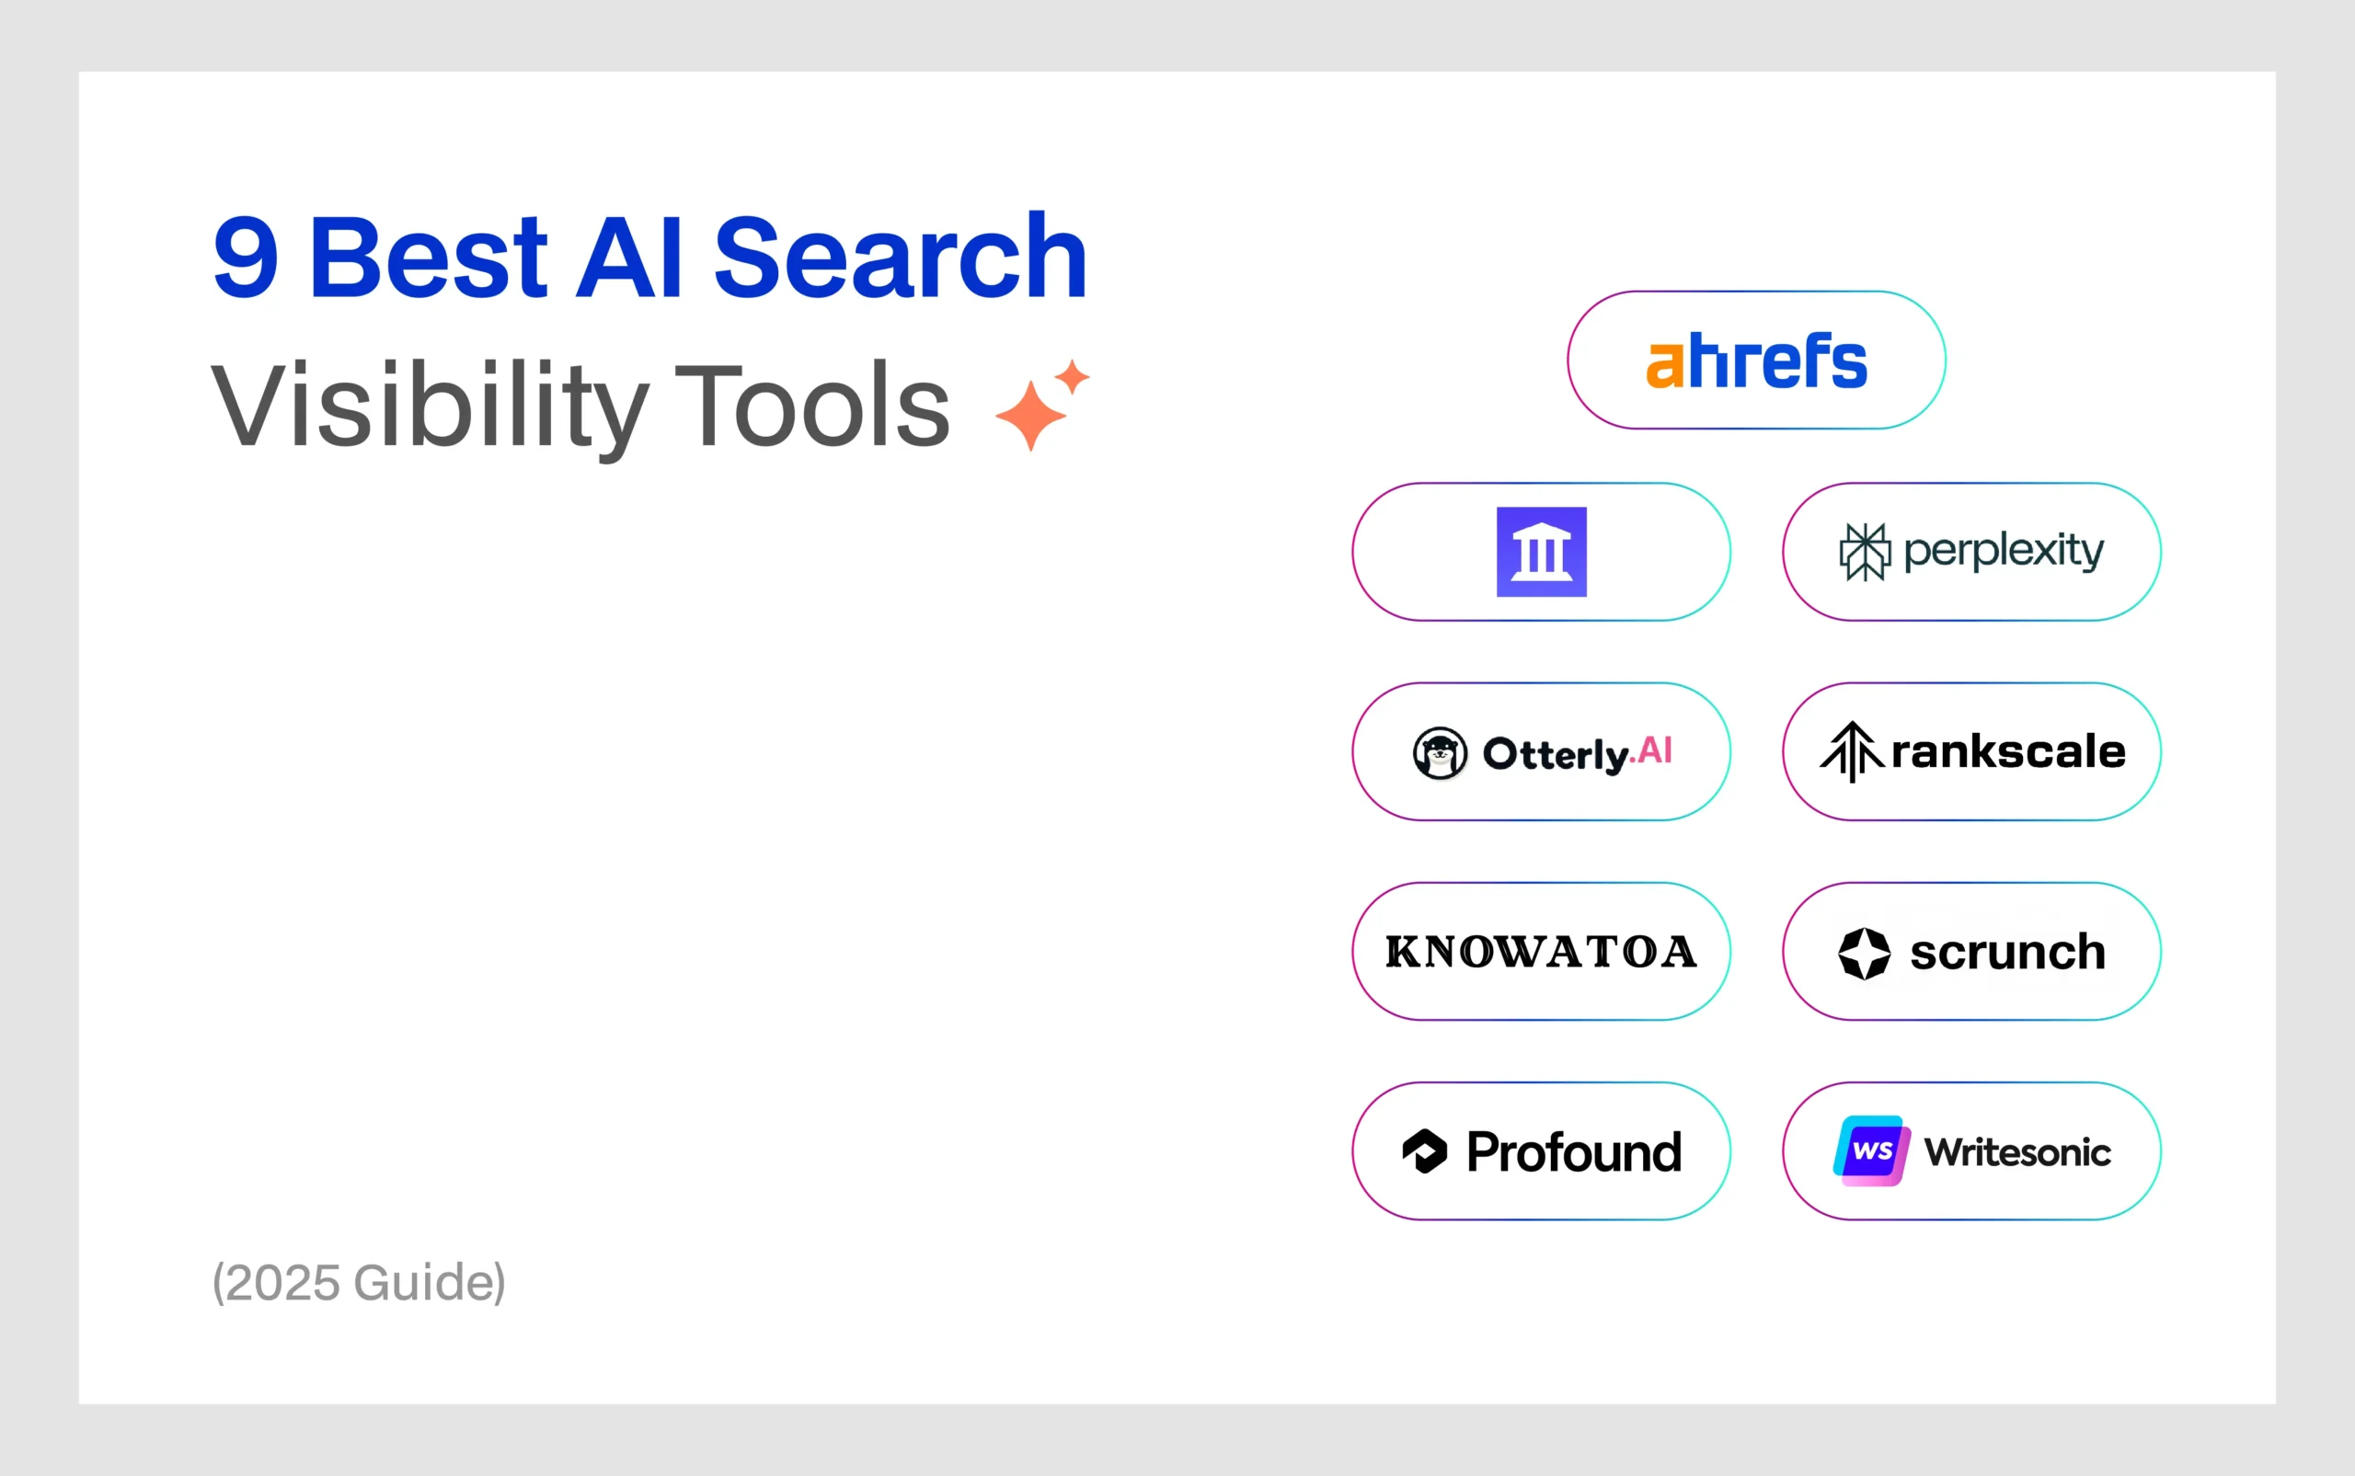The image size is (2355, 1476).
Task: Click the rankscale upward arrow icon
Action: point(1850,751)
